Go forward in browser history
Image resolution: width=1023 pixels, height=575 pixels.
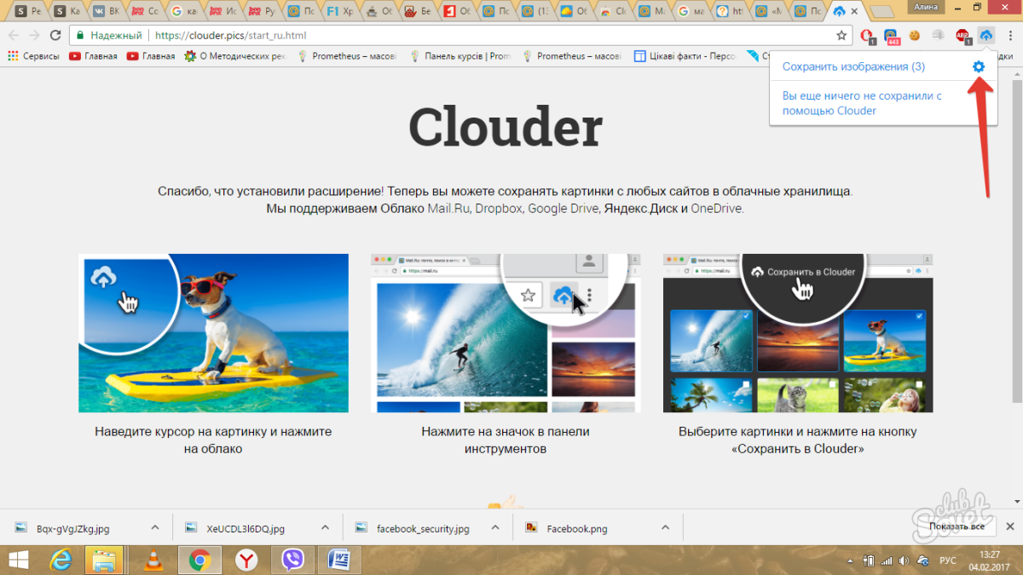point(34,36)
